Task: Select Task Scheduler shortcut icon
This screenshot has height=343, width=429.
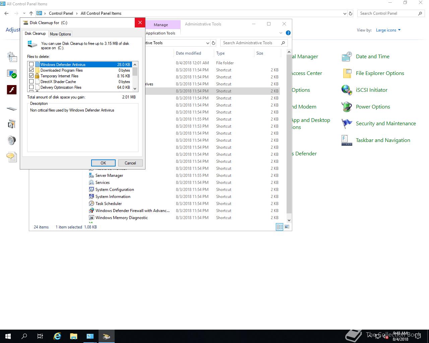Action: (x=91, y=204)
